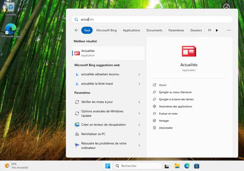The image size is (244, 171).
Task: Choose the Paramètres filter tab
Action: click(176, 30)
